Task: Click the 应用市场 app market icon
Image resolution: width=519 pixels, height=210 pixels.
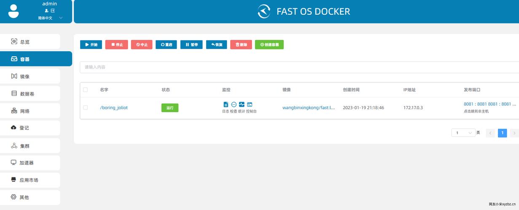Action: pos(14,180)
